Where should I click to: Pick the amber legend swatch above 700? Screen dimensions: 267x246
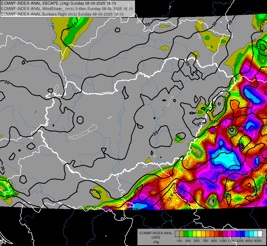pyautogui.click(x=203, y=234)
